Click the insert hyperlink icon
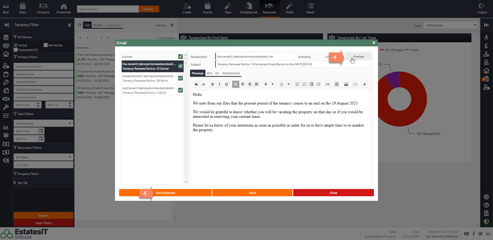 (x=327, y=84)
